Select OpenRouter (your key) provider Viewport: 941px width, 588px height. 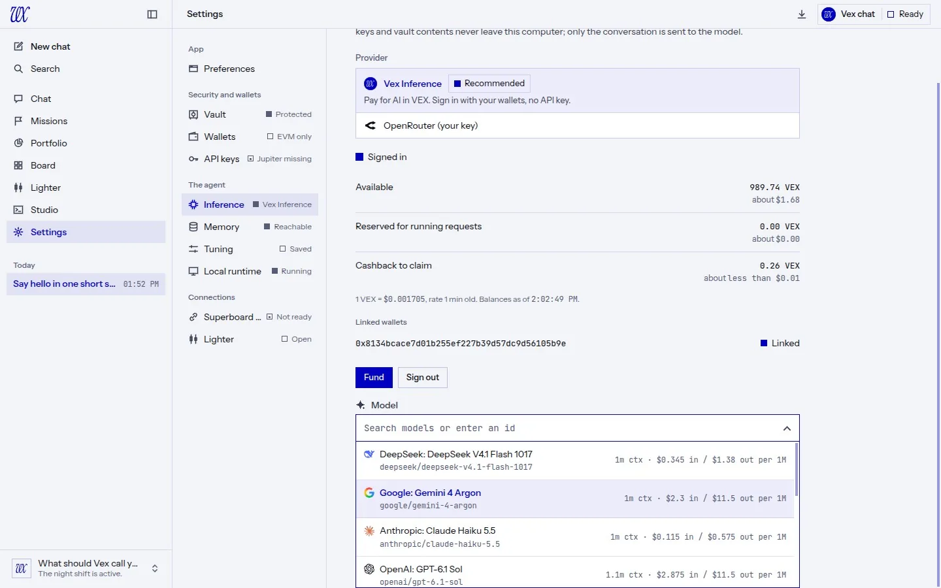click(578, 125)
